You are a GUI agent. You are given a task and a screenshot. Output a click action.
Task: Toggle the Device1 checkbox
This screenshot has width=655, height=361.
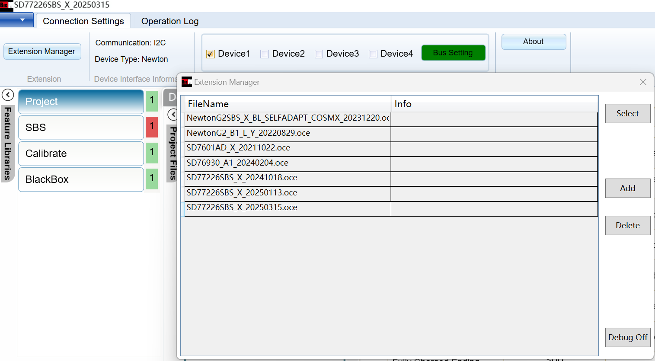[x=211, y=54]
